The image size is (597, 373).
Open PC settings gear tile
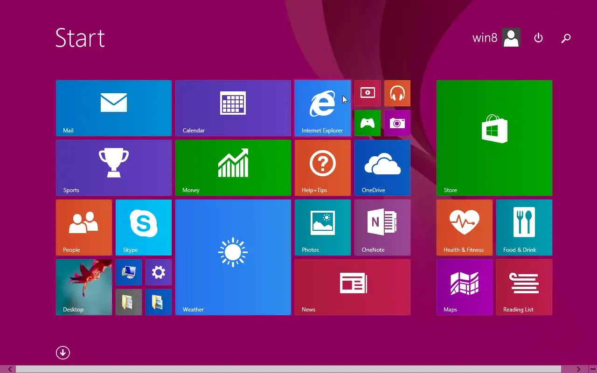click(x=159, y=272)
